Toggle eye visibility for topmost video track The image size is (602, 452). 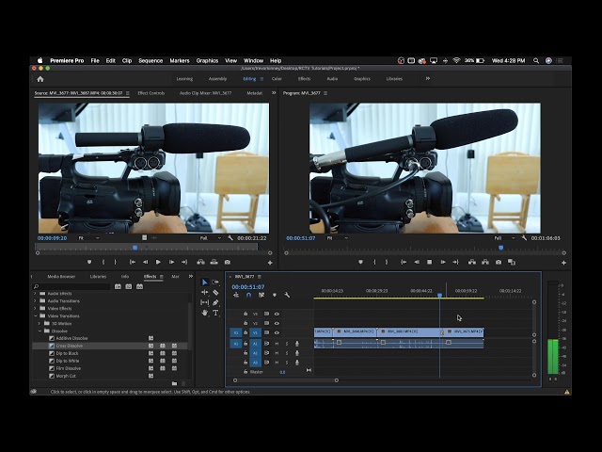[x=277, y=314]
